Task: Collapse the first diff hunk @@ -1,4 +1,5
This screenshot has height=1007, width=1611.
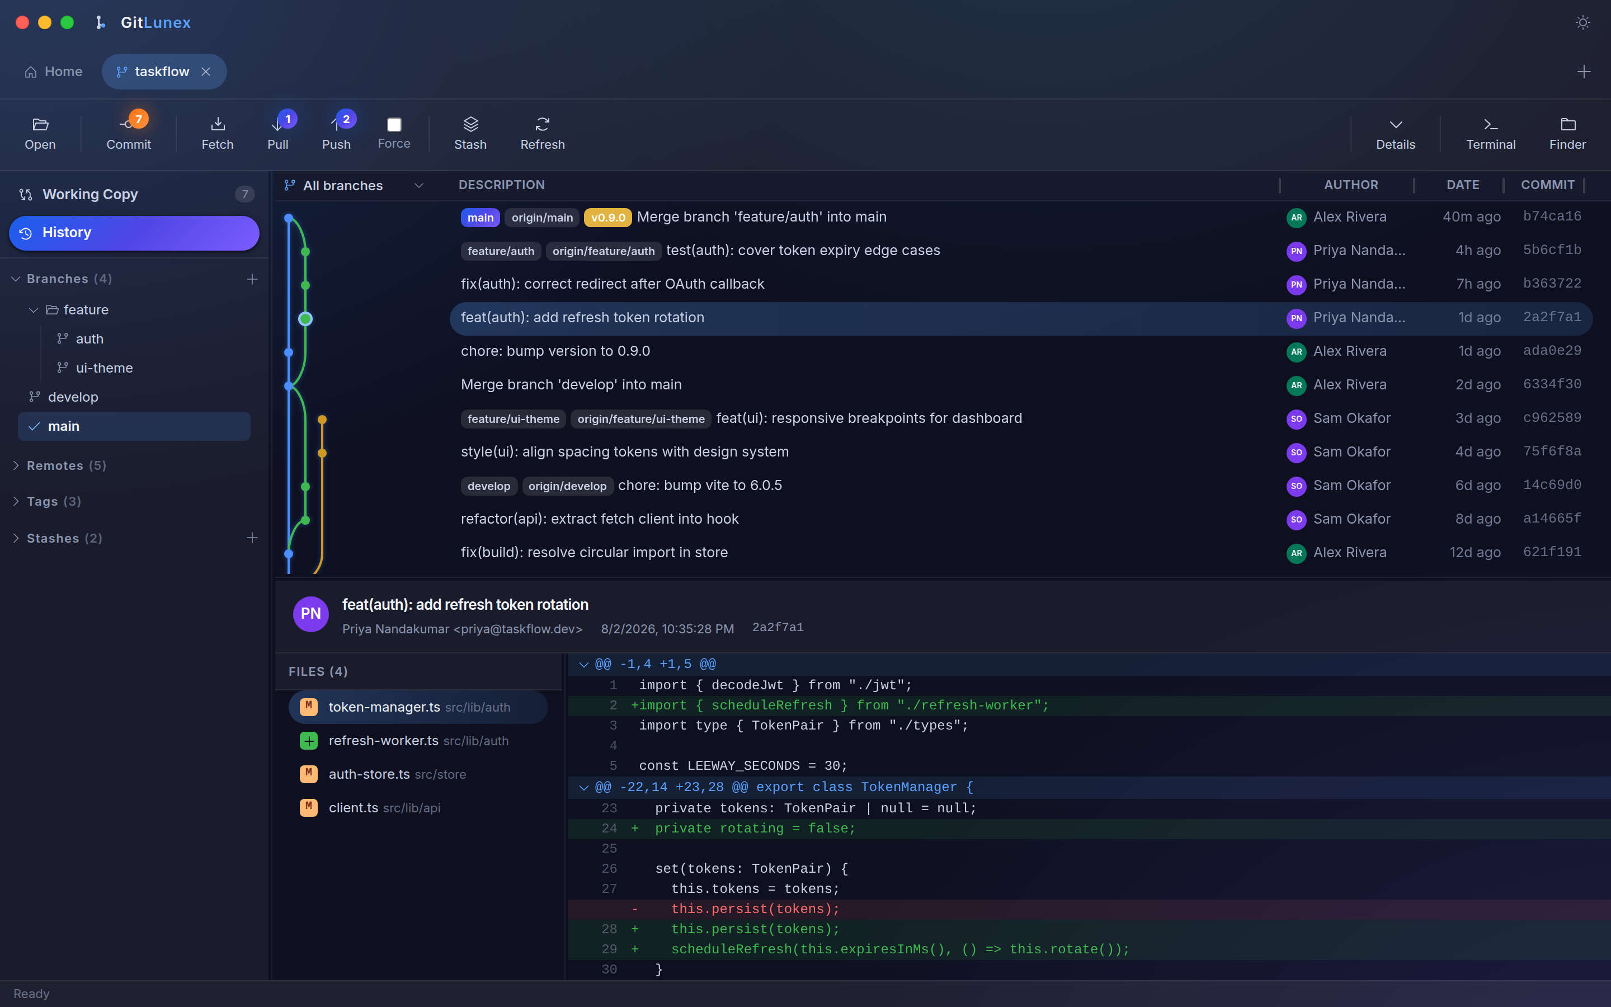Action: 584,665
